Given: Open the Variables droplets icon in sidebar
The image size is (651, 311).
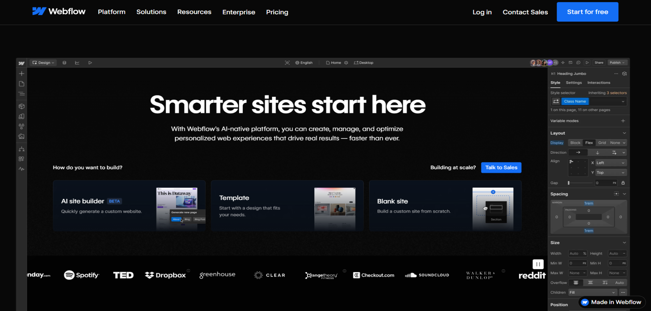Looking at the screenshot, I should click(x=21, y=126).
